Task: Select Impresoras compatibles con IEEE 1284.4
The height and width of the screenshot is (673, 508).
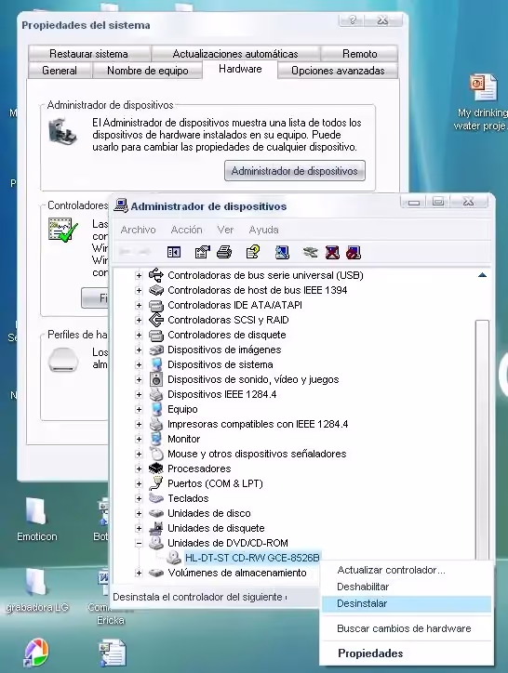Action: (x=258, y=424)
